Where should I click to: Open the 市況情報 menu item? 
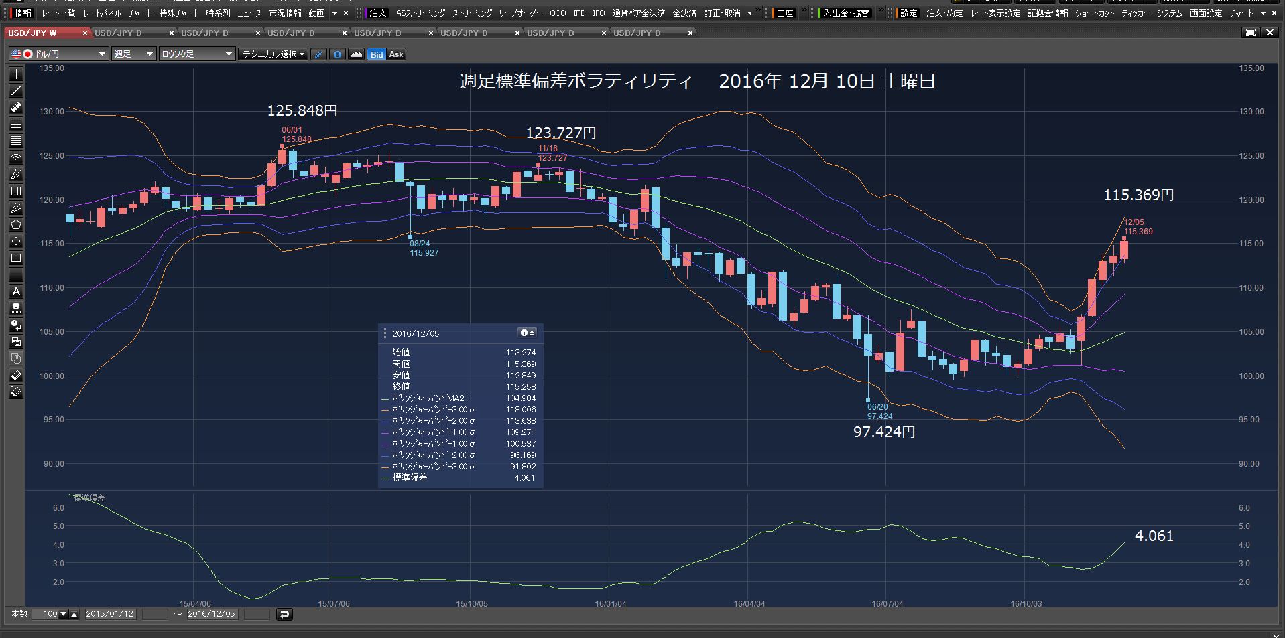point(286,13)
